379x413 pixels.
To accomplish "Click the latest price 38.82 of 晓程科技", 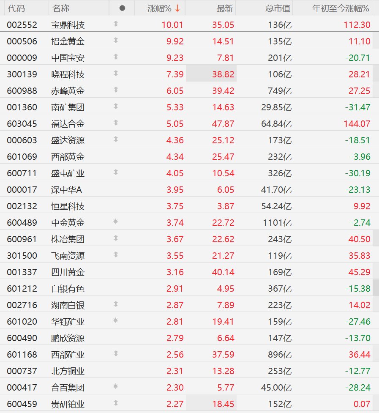I will (223, 74).
